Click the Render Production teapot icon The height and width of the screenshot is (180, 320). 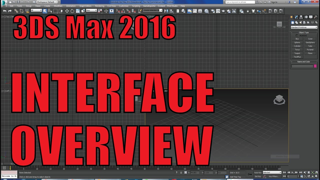[x=223, y=11]
